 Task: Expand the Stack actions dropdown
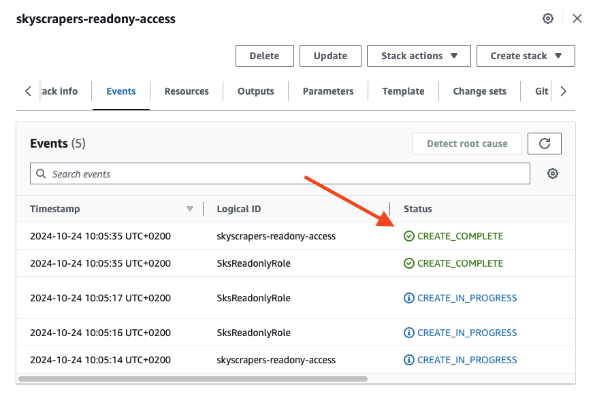[419, 56]
